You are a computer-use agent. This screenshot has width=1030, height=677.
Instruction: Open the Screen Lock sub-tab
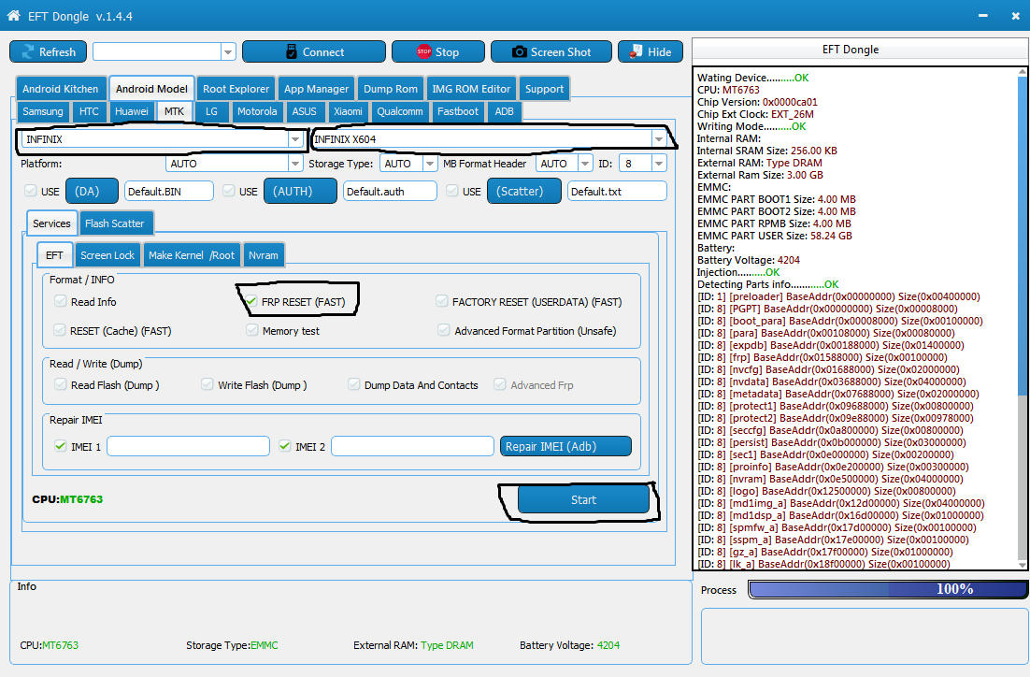point(107,255)
